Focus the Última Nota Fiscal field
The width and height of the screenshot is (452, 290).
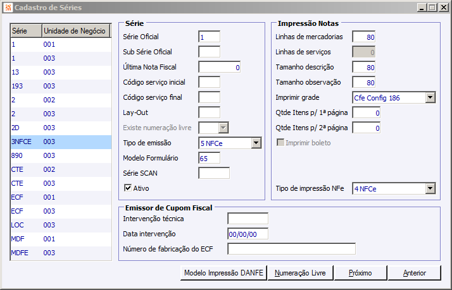click(x=219, y=67)
